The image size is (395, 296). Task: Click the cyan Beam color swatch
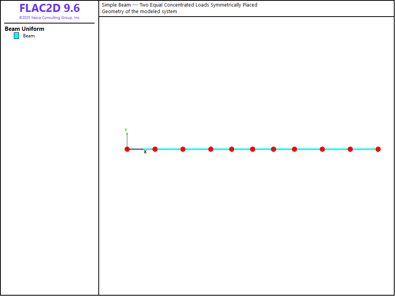pyautogui.click(x=16, y=36)
